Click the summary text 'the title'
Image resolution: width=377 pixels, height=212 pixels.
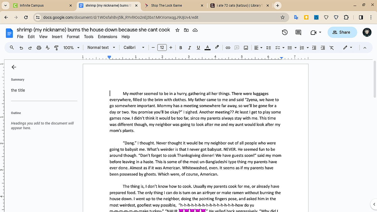pyautogui.click(x=18, y=90)
